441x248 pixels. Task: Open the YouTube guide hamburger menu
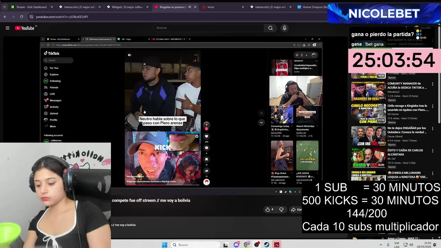coord(7,28)
